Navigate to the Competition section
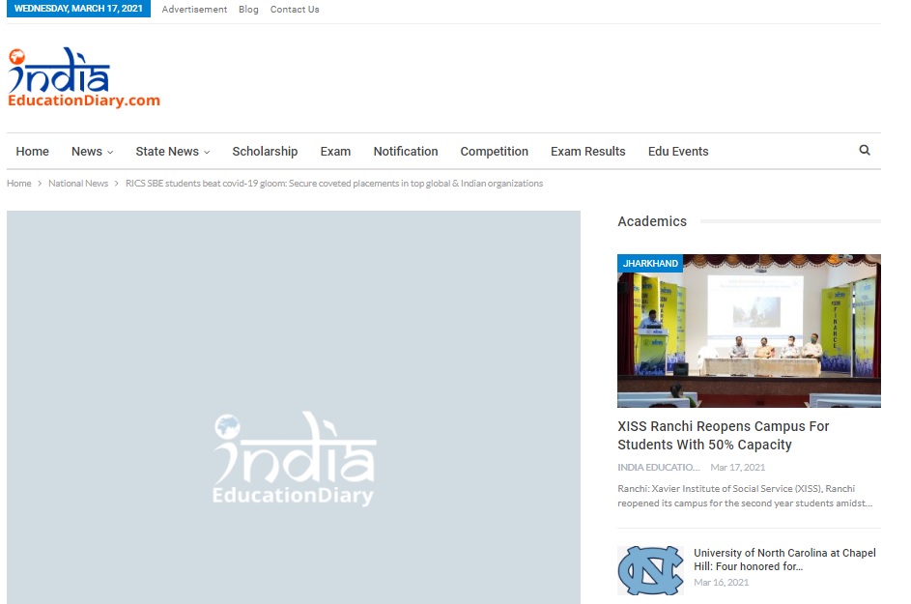 [494, 152]
